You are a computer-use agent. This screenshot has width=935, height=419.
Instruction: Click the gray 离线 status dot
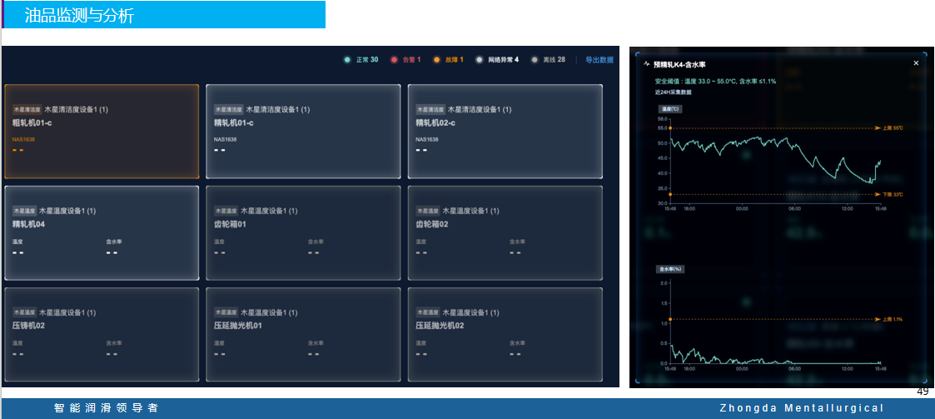click(x=535, y=60)
